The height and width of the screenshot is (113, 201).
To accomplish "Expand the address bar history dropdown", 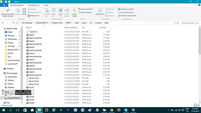I will tap(175, 23).
